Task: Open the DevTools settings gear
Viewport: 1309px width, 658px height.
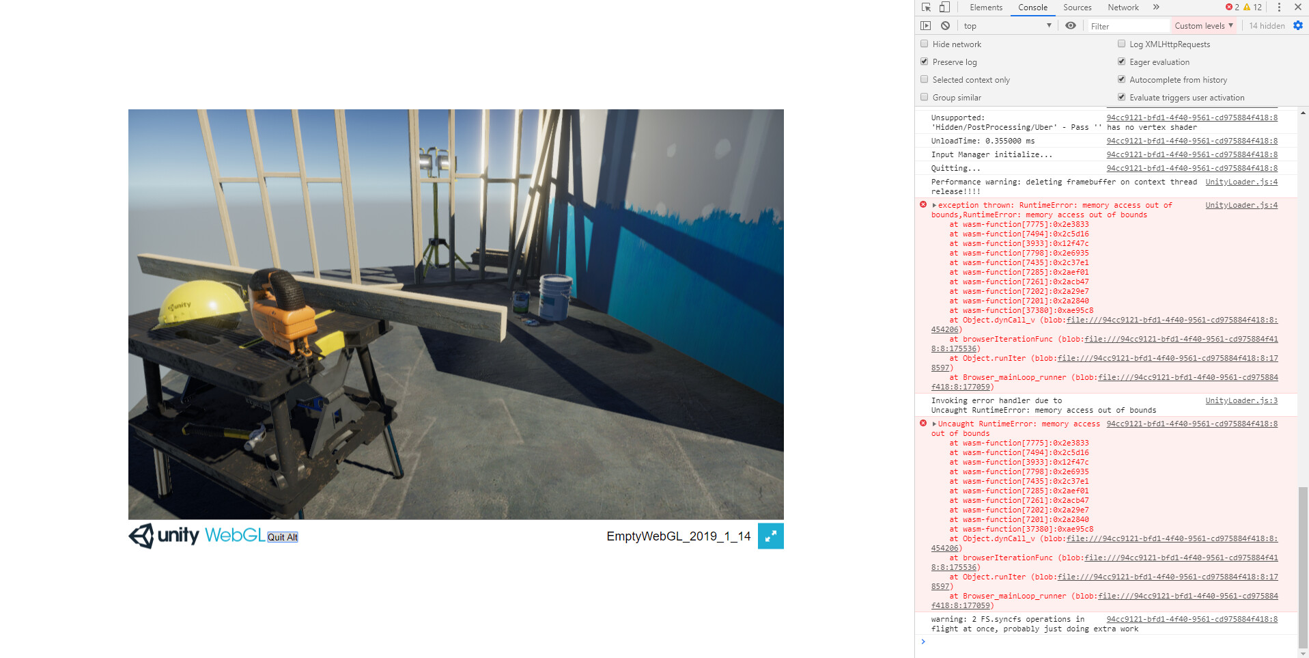Action: pos(1298,25)
